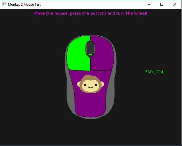This screenshot has width=182, height=146.
Task: Maximize the Mouse Test window
Action: pos(162,4)
